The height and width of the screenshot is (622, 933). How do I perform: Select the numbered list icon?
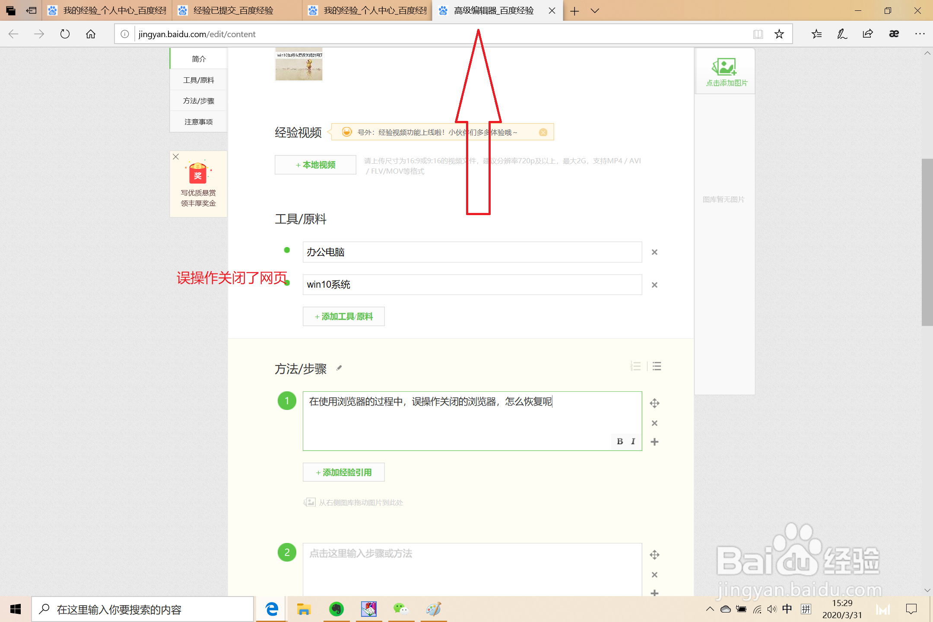[636, 366]
